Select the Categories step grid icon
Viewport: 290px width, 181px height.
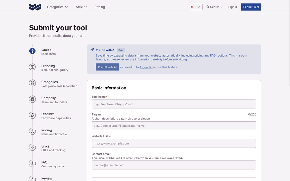pos(32,83)
